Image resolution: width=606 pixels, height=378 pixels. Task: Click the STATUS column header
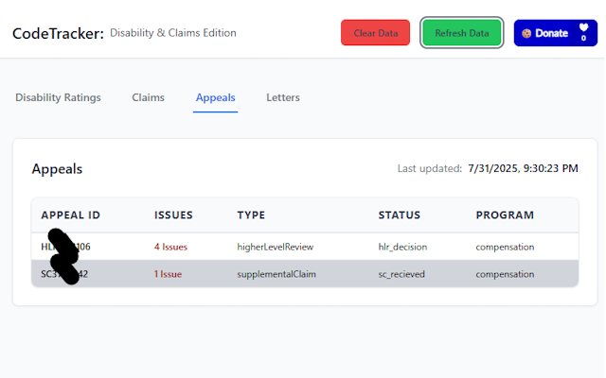400,215
